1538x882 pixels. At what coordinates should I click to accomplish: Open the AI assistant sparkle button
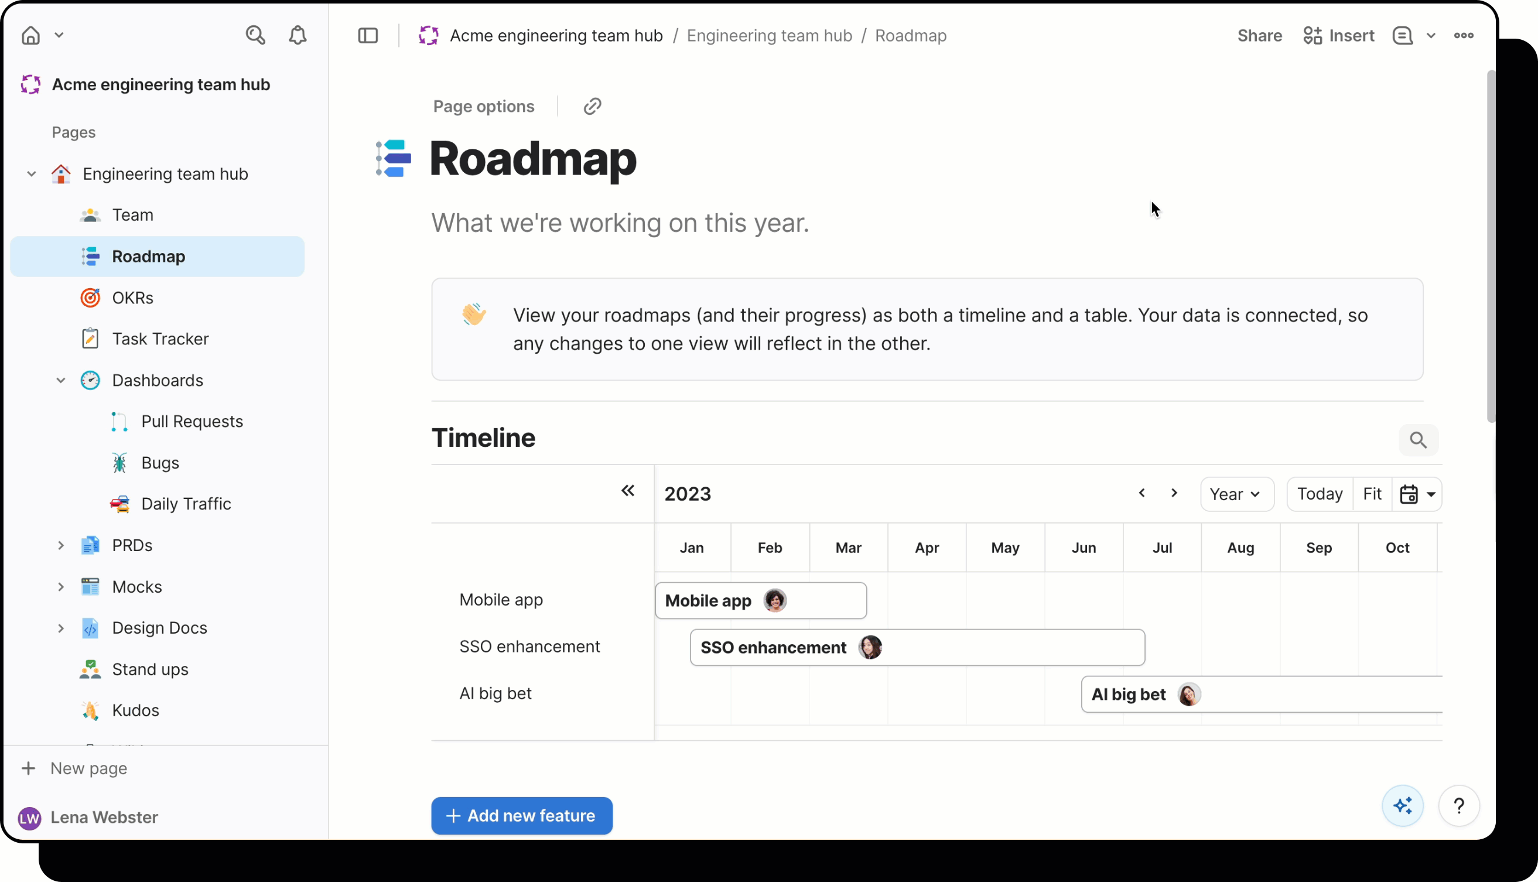1402,806
